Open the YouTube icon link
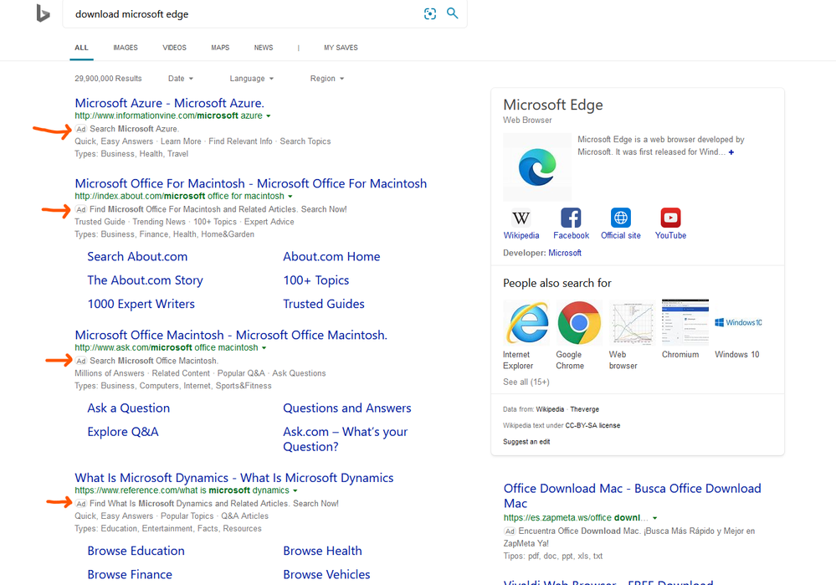 [670, 218]
